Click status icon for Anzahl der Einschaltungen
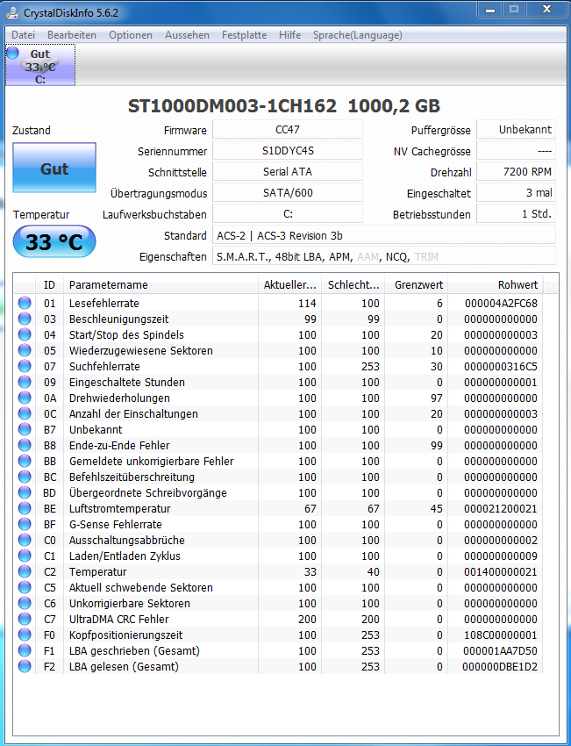571x746 pixels. 25,413
